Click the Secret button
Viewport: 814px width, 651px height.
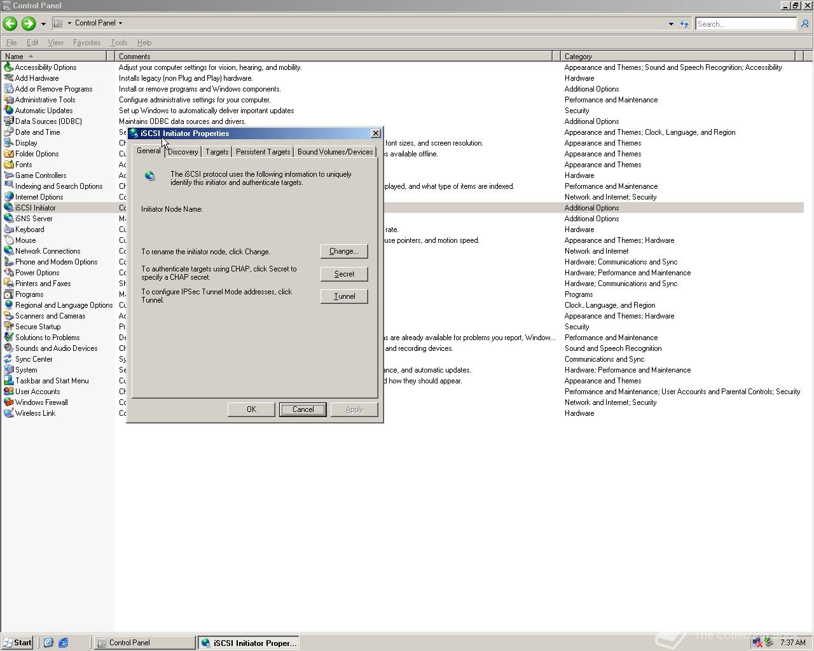tap(344, 274)
